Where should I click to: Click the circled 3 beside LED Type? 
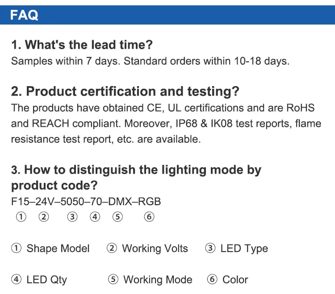point(210,248)
